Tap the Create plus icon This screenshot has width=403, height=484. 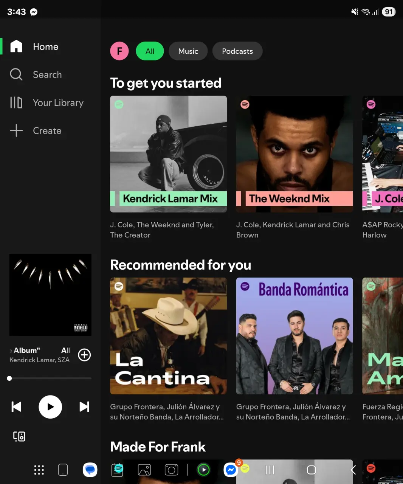coord(16,130)
